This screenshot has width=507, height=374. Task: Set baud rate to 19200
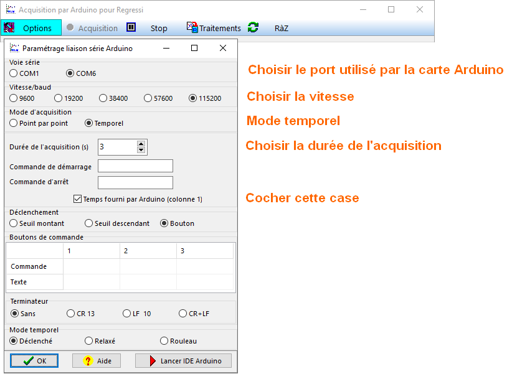(69, 98)
